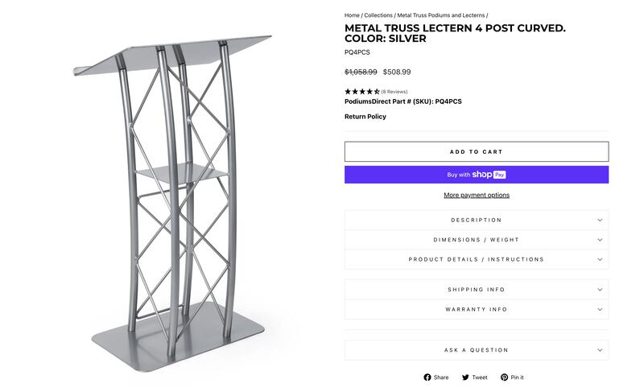Click the Add to Cart button
Screen dimensions: 644x392
click(x=476, y=151)
